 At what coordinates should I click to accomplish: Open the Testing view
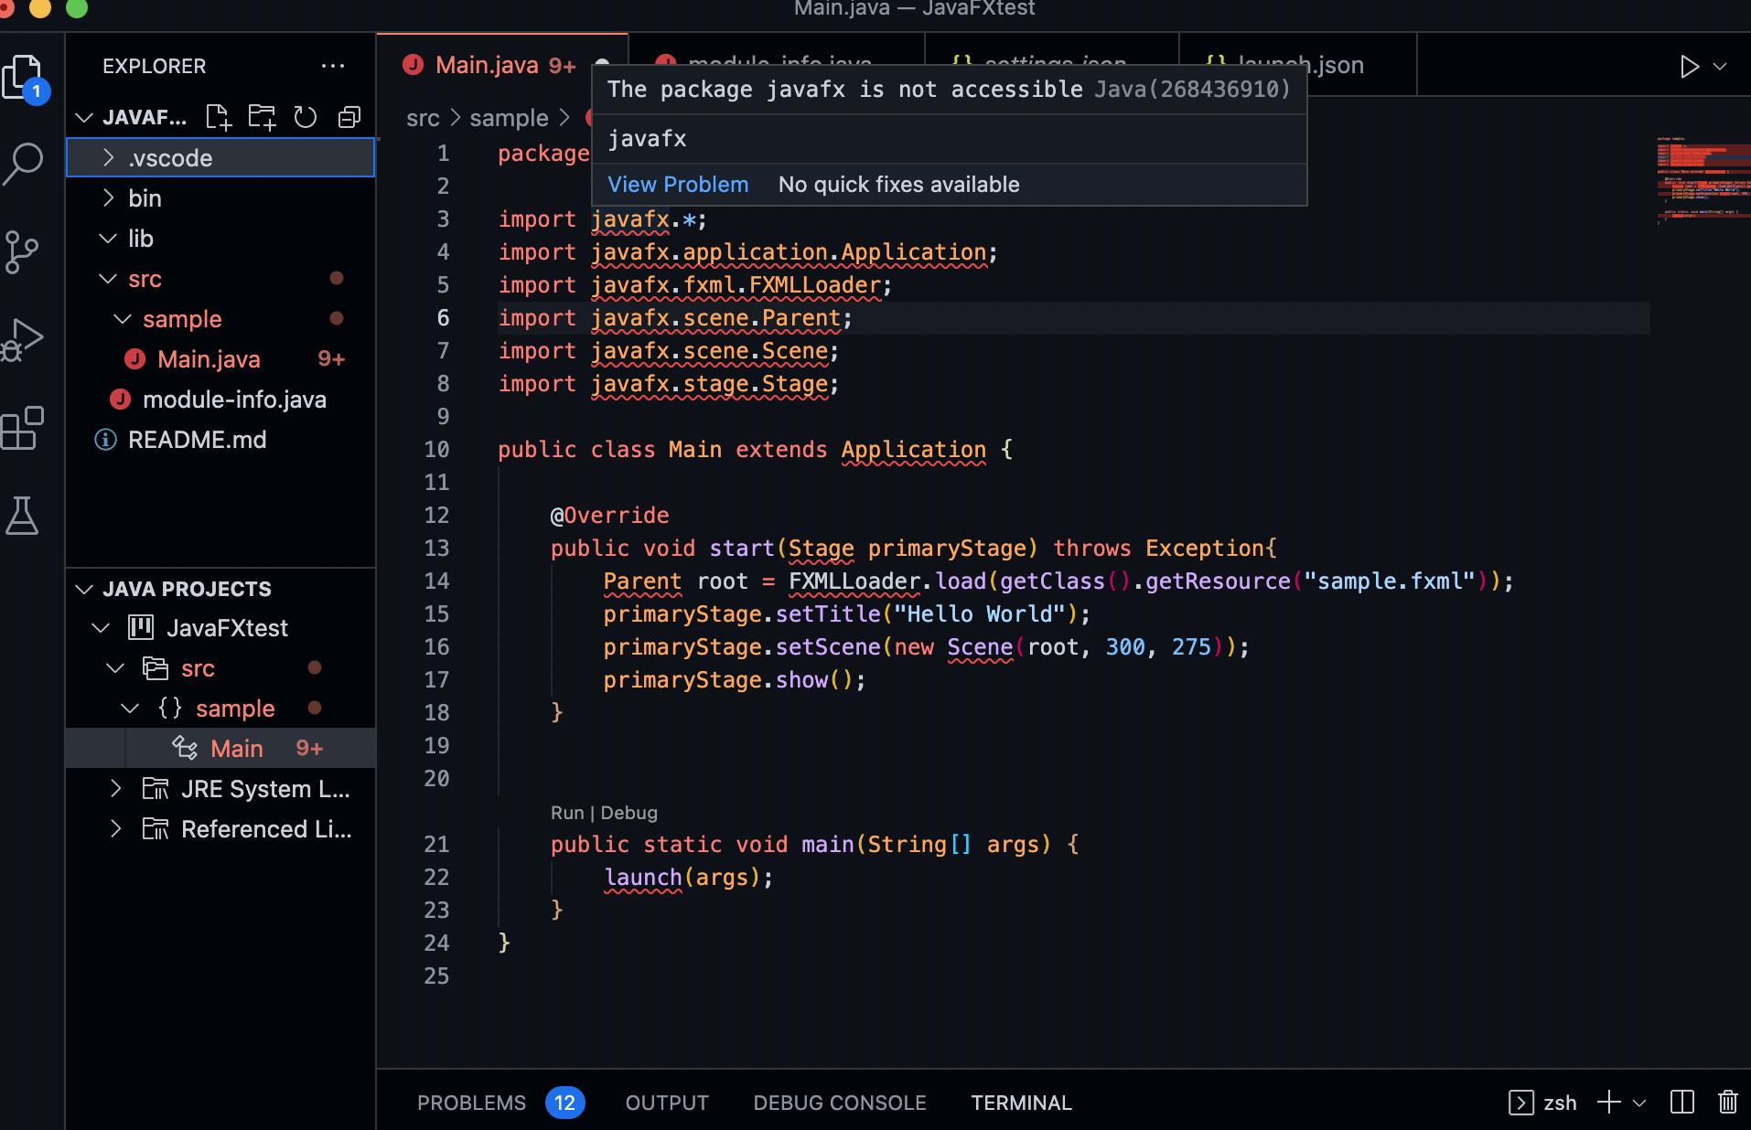[x=23, y=517]
